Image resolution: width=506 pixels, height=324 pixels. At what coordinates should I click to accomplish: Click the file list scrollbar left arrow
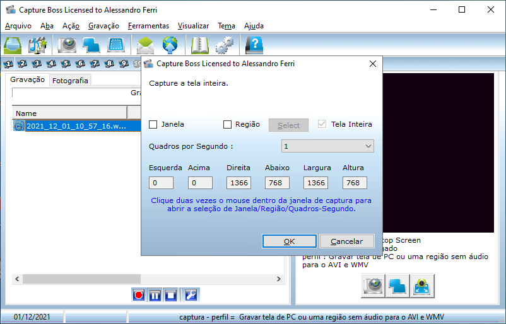(x=17, y=279)
